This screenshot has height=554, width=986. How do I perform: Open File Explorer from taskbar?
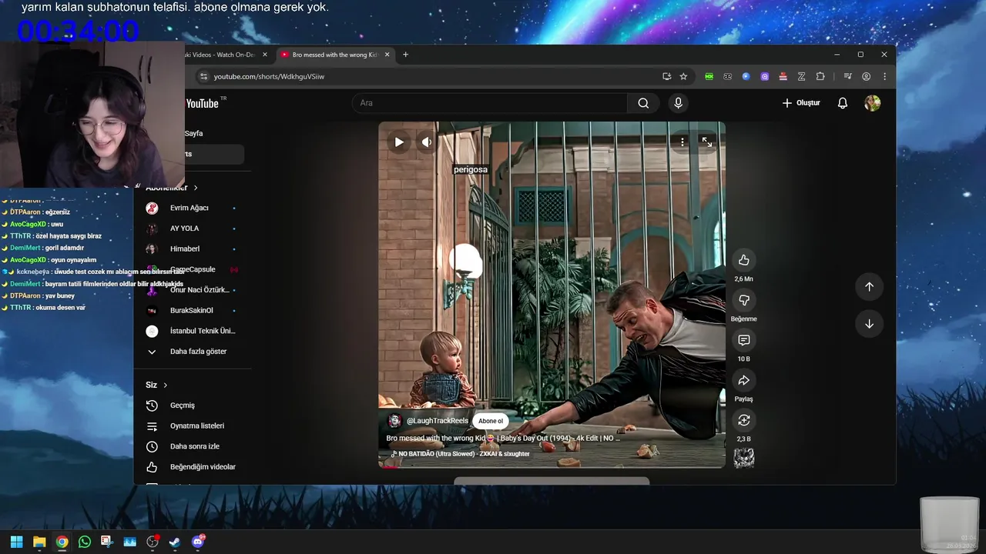click(39, 542)
